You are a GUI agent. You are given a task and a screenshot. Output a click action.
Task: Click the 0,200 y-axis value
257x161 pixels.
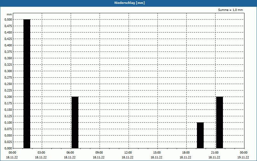tap(8, 97)
